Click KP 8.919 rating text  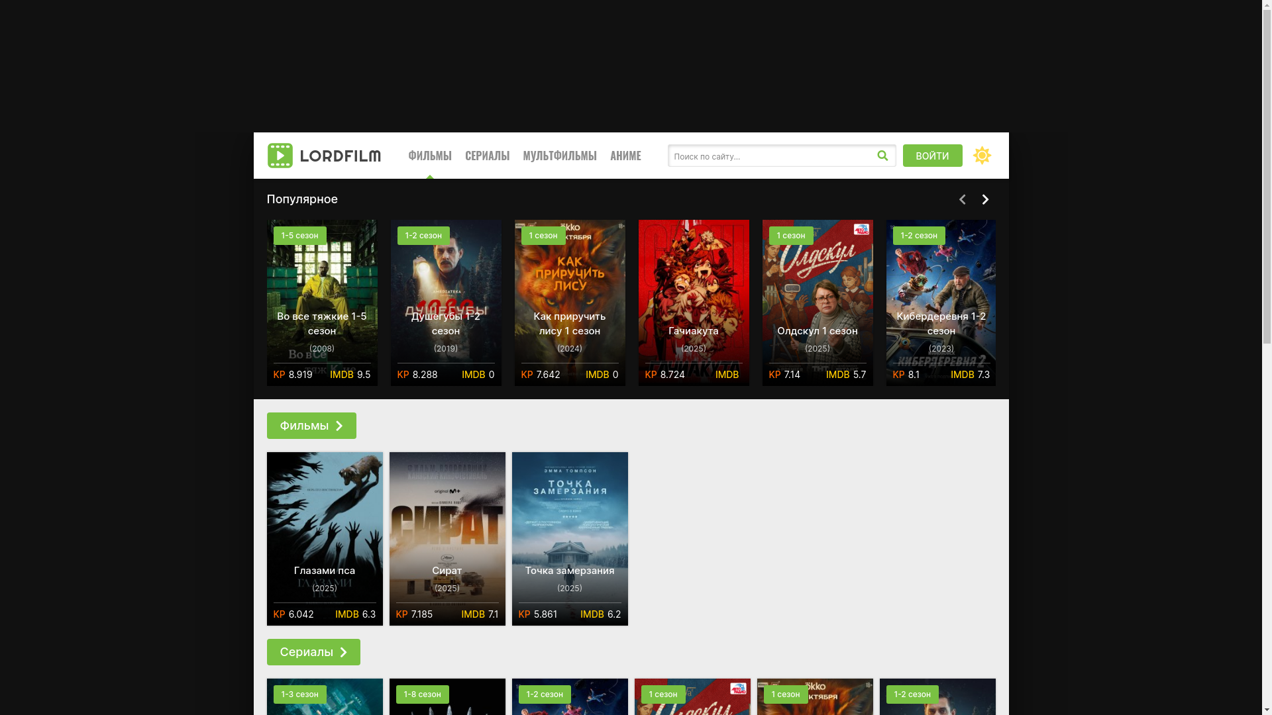point(293,375)
